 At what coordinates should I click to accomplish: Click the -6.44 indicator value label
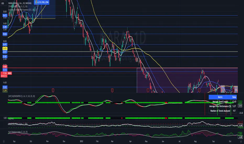[x=240, y=125]
